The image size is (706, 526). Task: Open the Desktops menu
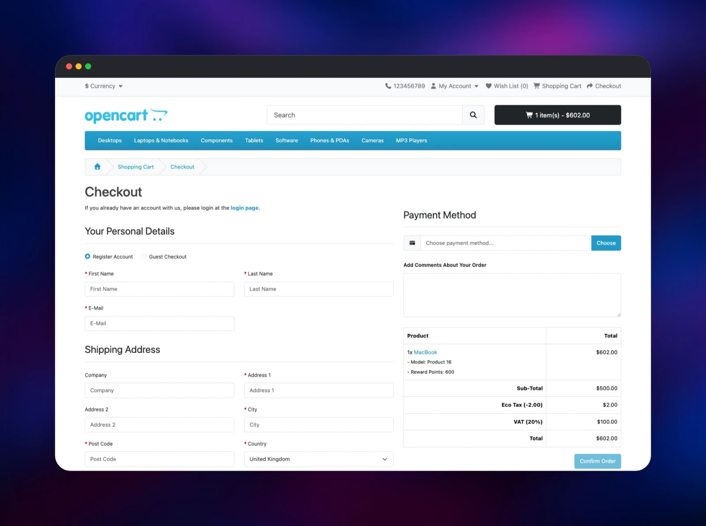coord(110,141)
